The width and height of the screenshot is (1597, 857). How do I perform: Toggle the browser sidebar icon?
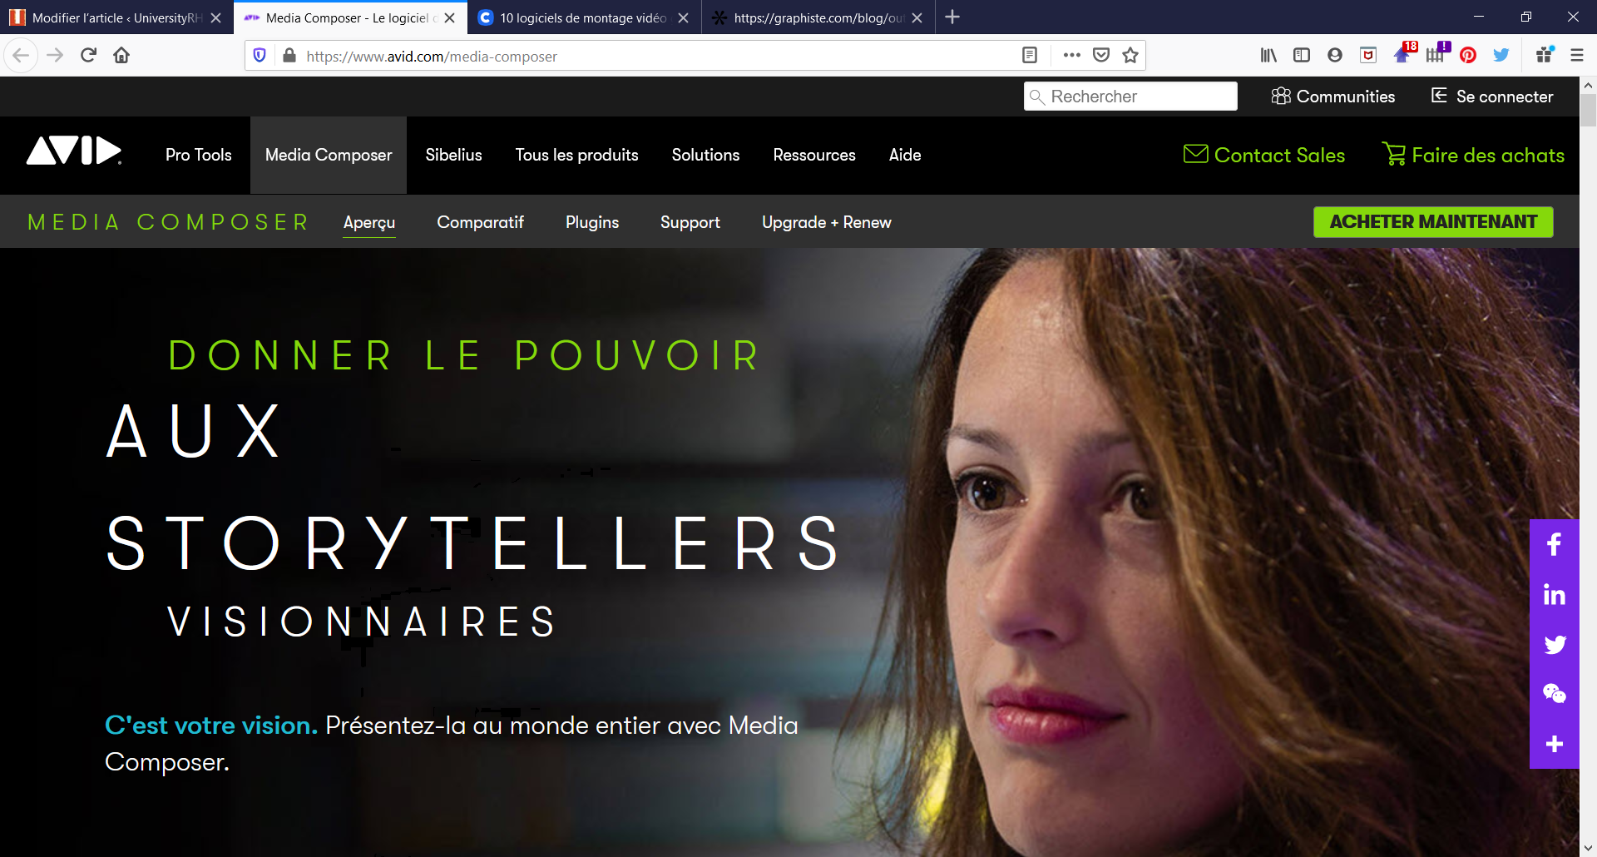pos(1302,56)
